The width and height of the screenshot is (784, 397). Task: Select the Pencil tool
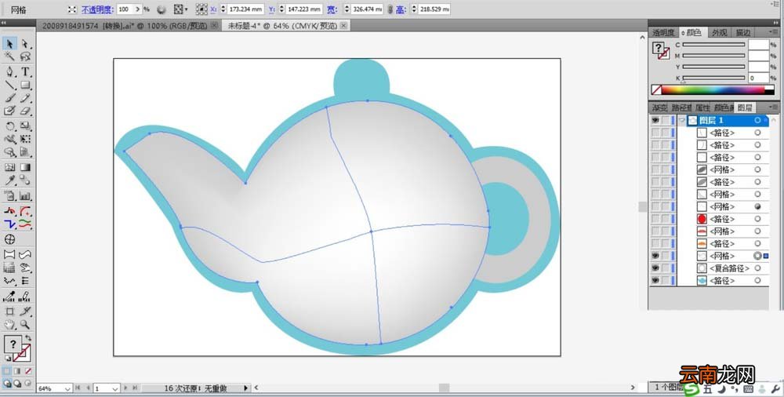(25, 97)
